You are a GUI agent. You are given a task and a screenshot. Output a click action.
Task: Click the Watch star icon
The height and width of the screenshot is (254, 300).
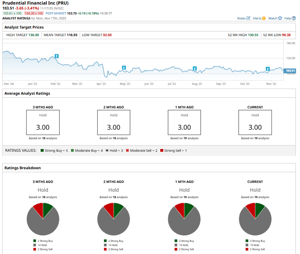[x=280, y=18]
